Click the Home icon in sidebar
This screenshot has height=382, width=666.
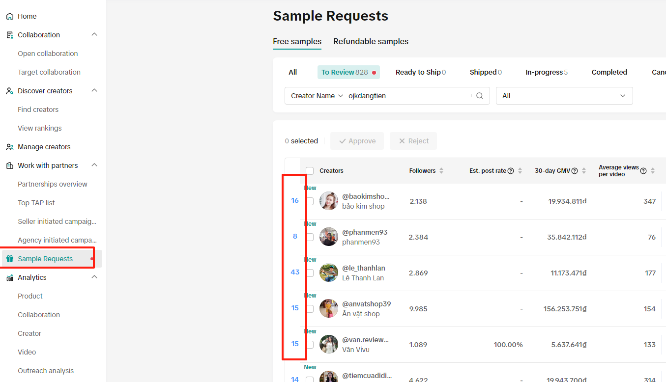point(10,16)
